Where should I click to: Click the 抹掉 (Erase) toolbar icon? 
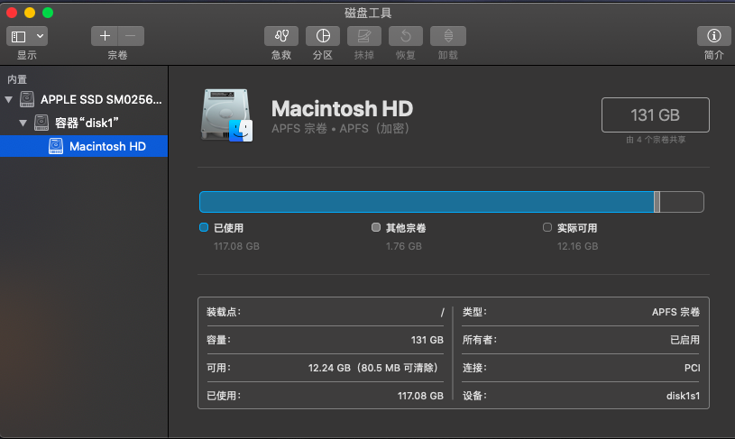tap(364, 36)
